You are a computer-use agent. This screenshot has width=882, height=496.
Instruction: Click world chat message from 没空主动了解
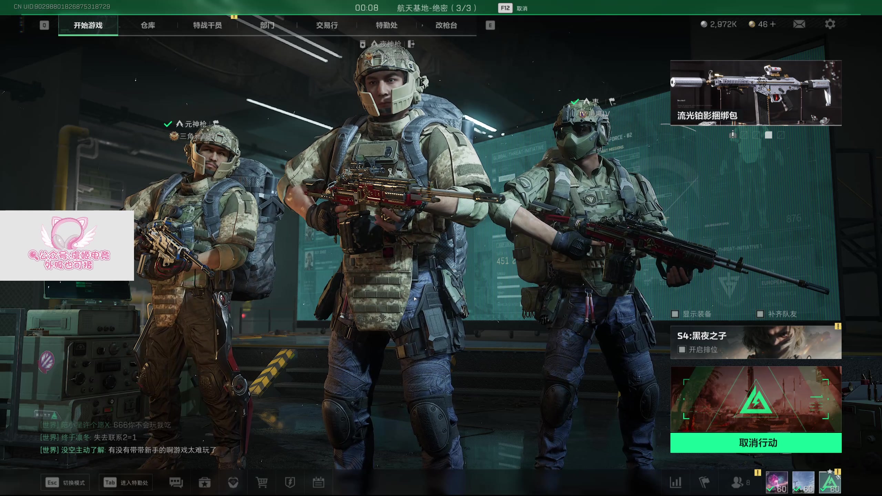(128, 450)
